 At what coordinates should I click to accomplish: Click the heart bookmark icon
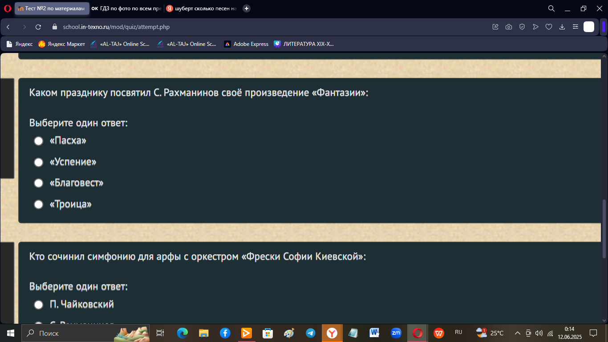549,27
